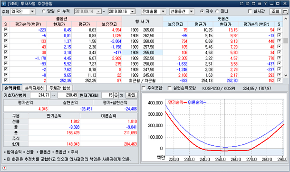Click the pop-out window icon in title bar
Image resolution: width=290 pixels, height=172 pixels.
pos(242,3)
